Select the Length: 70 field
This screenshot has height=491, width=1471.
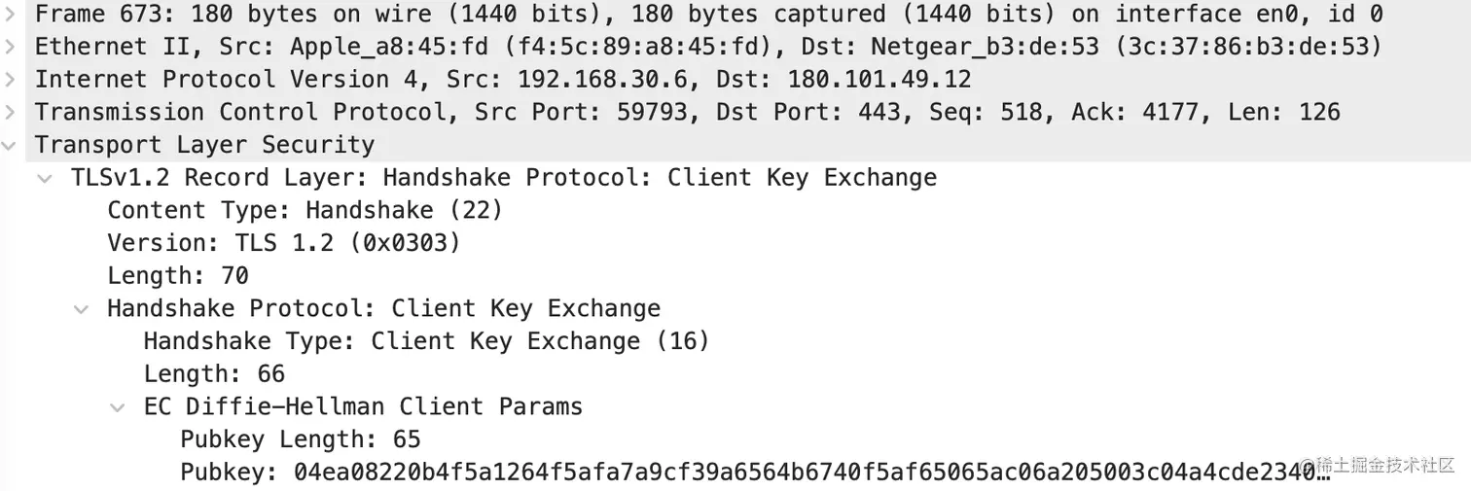(178, 276)
